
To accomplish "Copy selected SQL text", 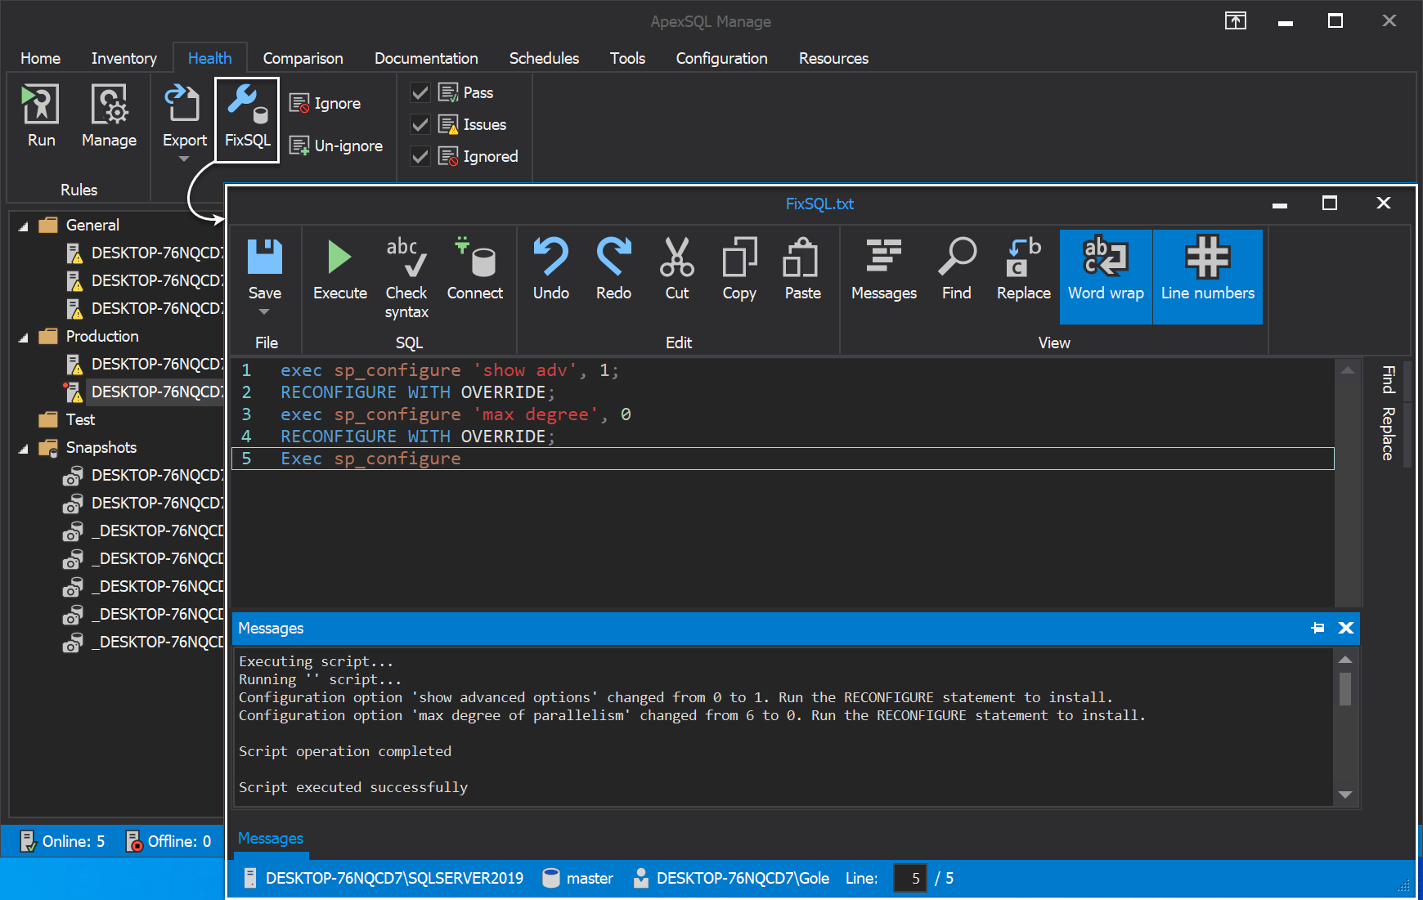I will 738,270.
